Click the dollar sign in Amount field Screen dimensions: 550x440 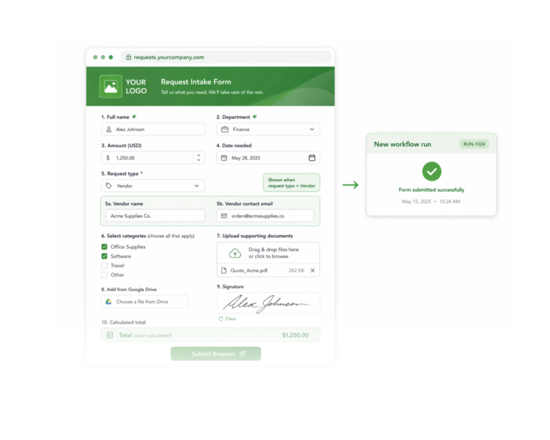pyautogui.click(x=108, y=158)
